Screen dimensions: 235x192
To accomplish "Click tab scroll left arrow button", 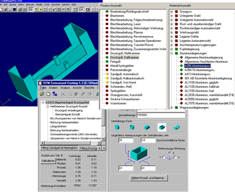I will 100,148.
